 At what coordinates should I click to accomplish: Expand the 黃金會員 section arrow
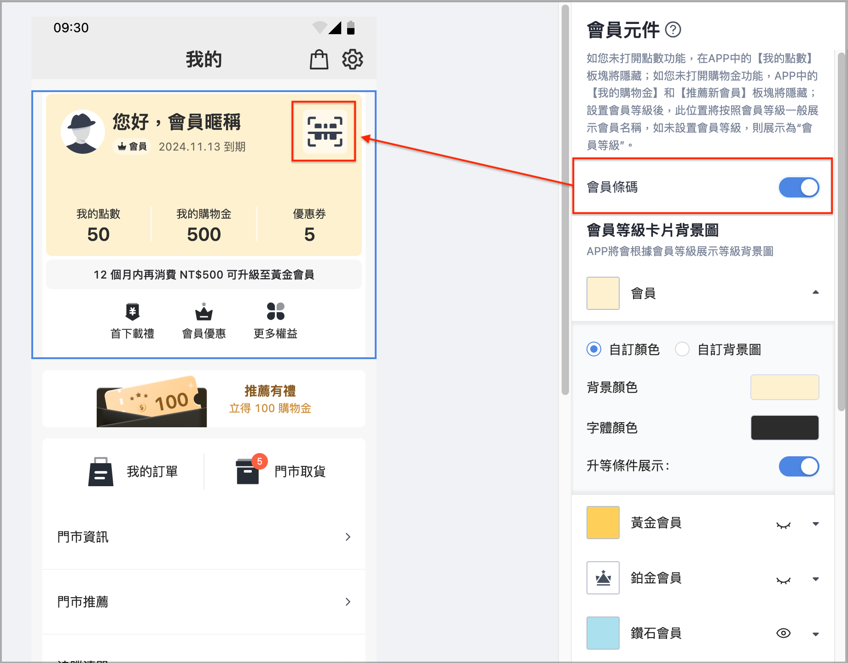coord(816,524)
